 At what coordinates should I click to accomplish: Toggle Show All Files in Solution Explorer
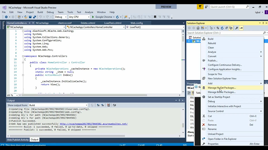click(x=231, y=28)
